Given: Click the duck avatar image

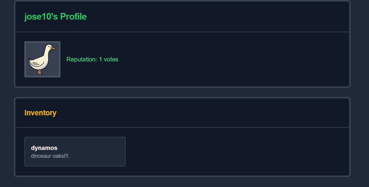Looking at the screenshot, I should click(42, 59).
